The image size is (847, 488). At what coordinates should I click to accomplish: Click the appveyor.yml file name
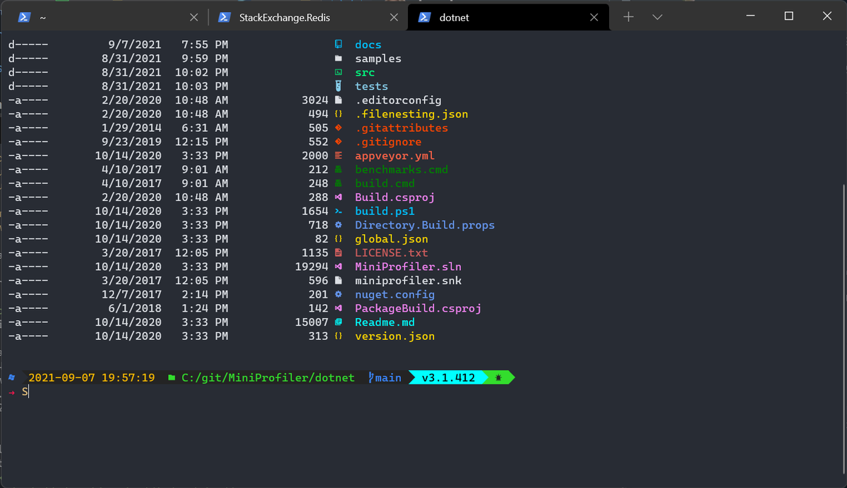point(395,156)
